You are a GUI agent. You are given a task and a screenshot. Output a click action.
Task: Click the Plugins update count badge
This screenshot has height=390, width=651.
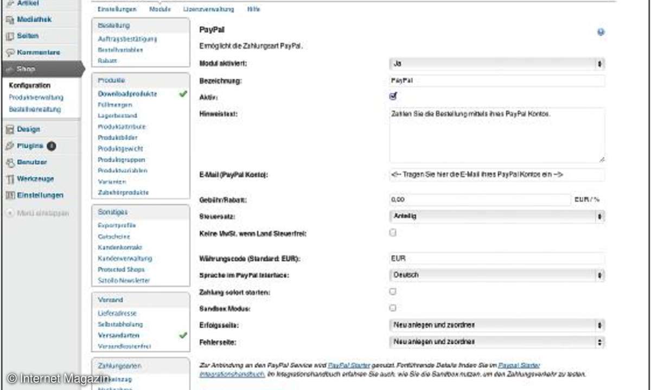[51, 146]
